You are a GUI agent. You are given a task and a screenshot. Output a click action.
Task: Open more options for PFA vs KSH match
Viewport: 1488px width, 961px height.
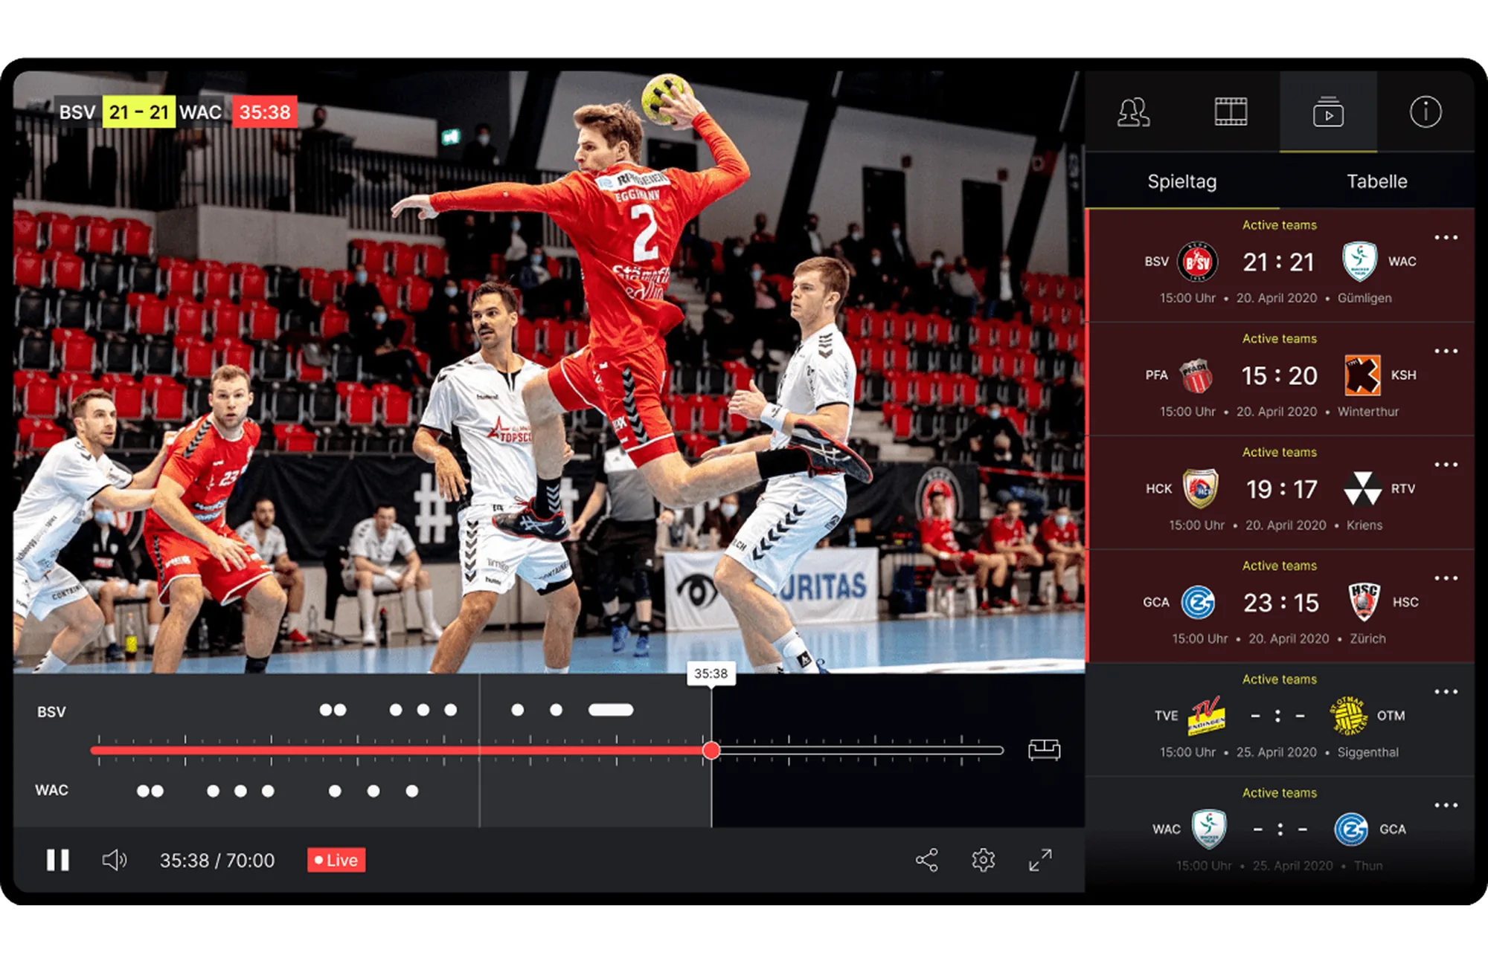1446,351
